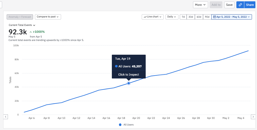Open the More dropdown menu

[201, 5]
